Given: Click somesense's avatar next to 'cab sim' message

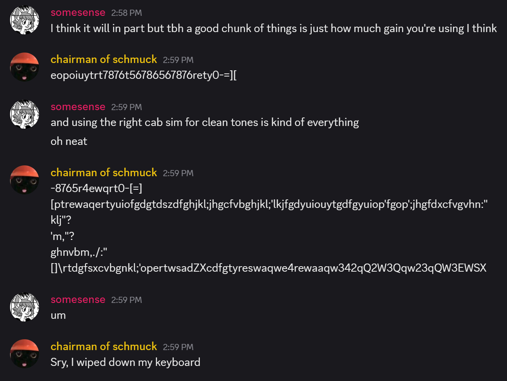Looking at the screenshot, I should (25, 114).
